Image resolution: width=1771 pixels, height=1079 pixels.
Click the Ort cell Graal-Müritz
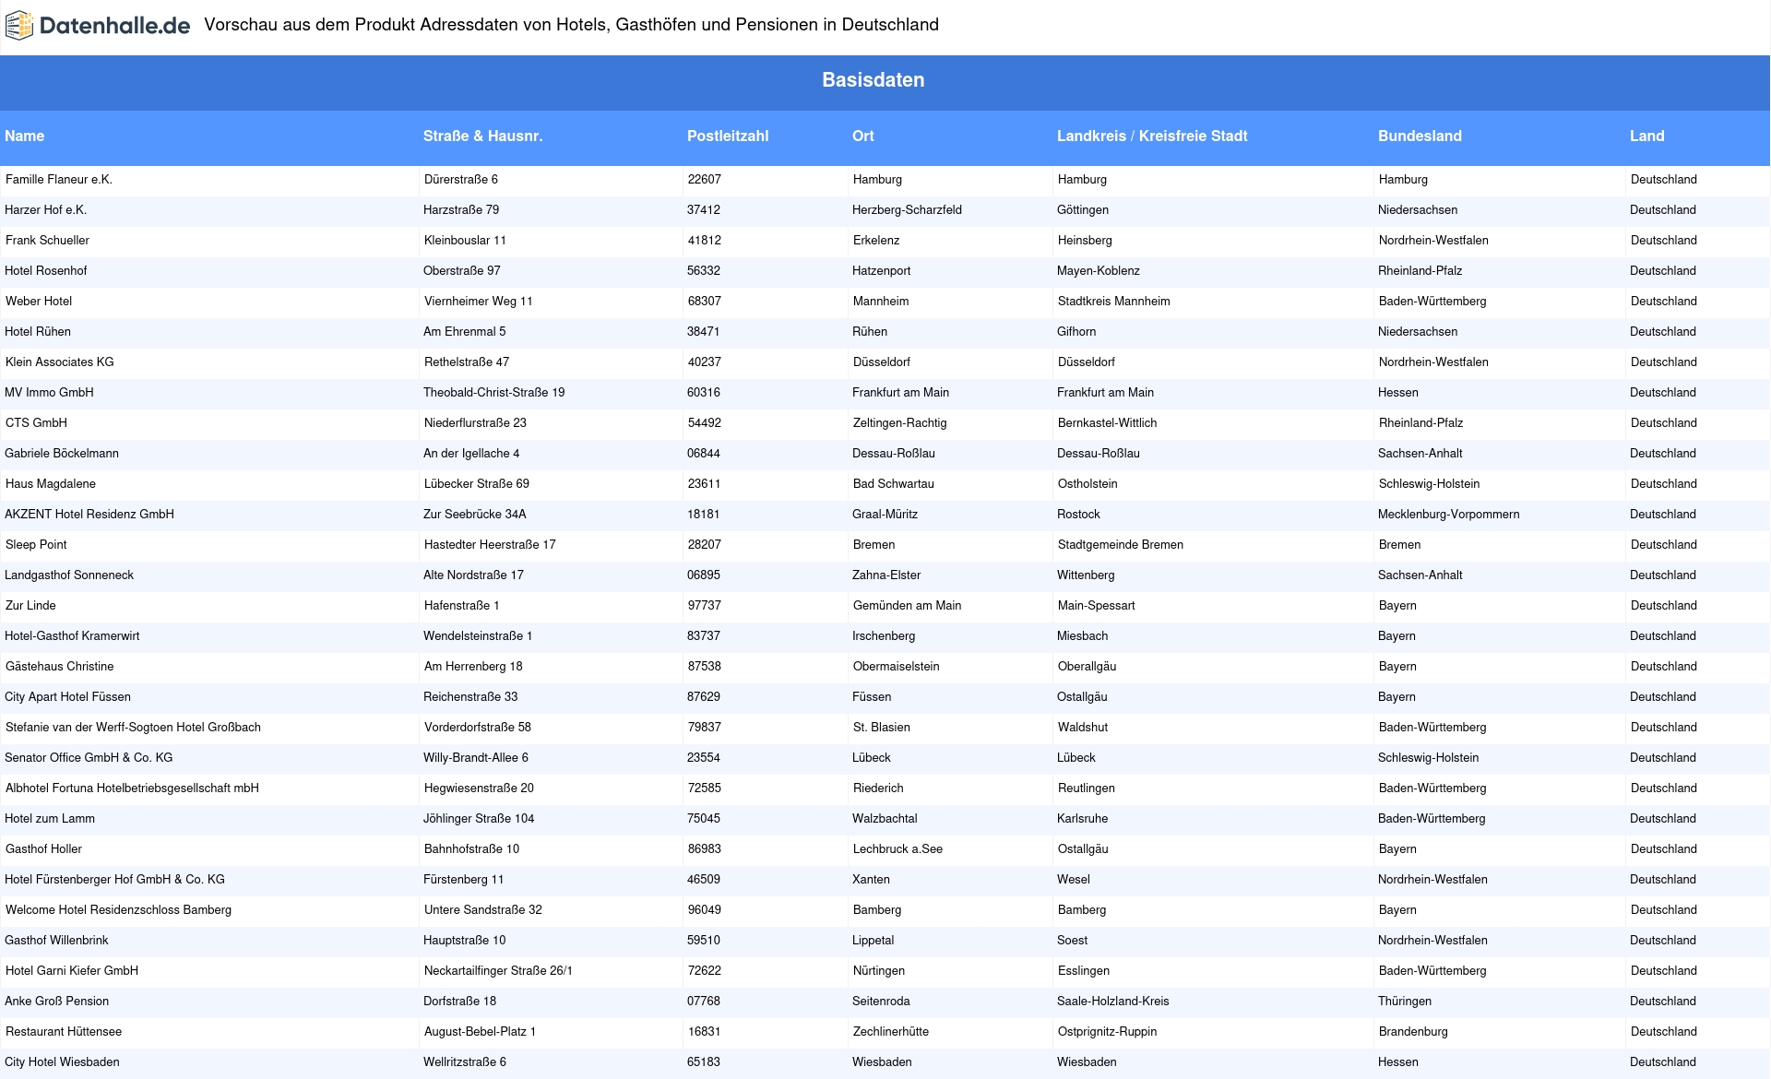click(x=885, y=515)
